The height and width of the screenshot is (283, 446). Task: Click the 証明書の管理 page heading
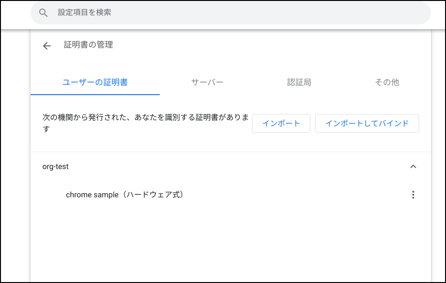pyautogui.click(x=89, y=45)
